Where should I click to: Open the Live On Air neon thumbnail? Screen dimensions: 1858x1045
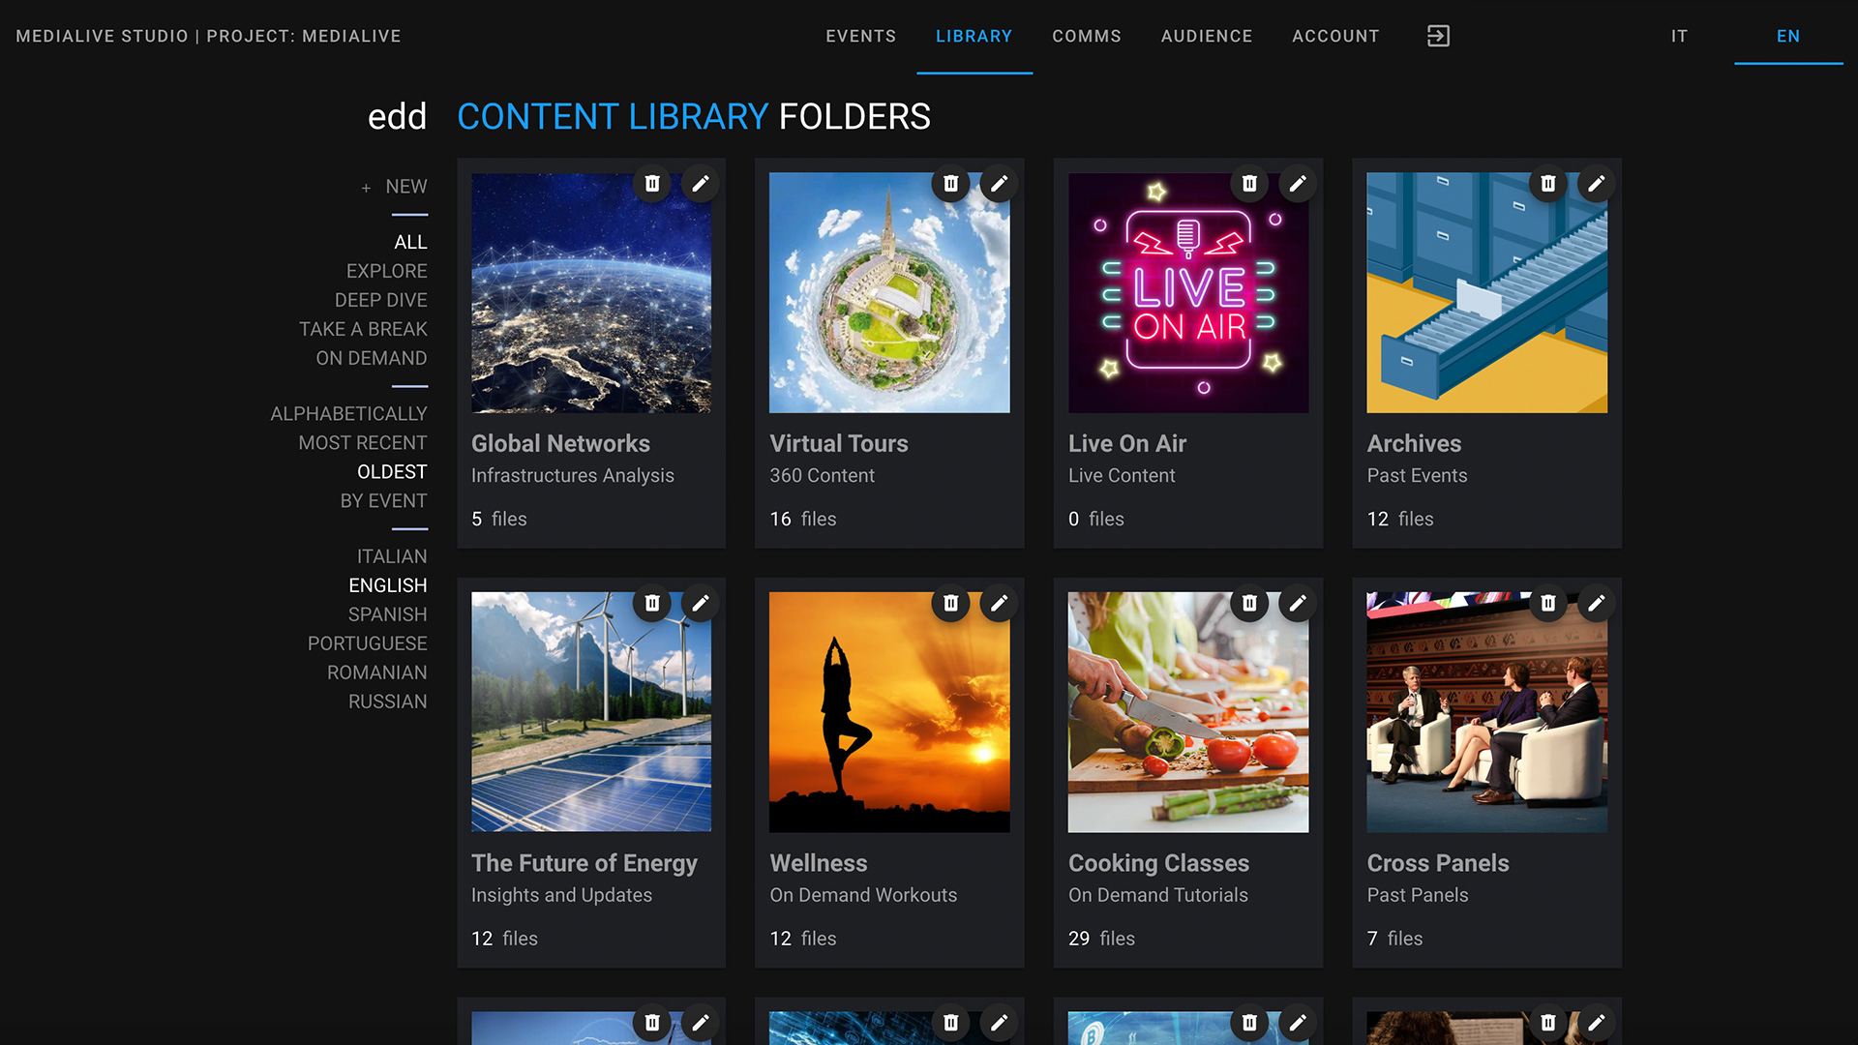(1188, 293)
